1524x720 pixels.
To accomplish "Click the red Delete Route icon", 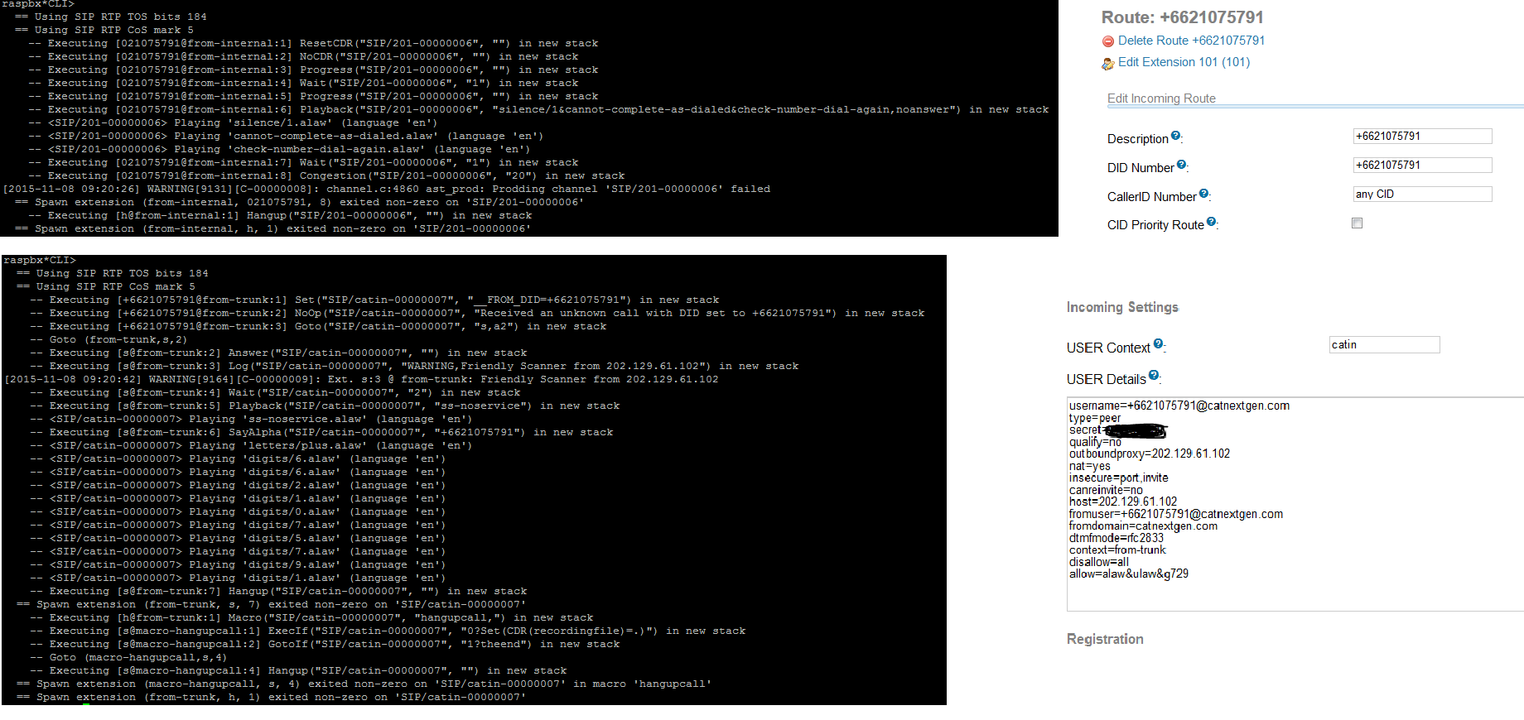I will tap(1107, 41).
